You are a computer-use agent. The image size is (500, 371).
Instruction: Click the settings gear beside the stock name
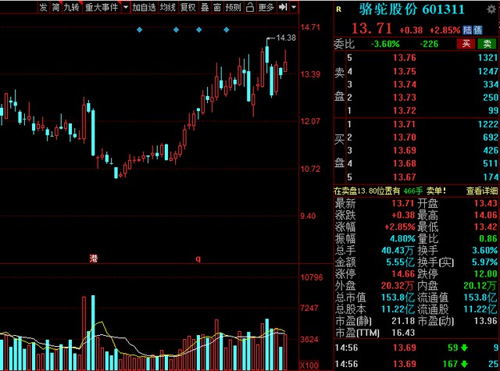(491, 11)
